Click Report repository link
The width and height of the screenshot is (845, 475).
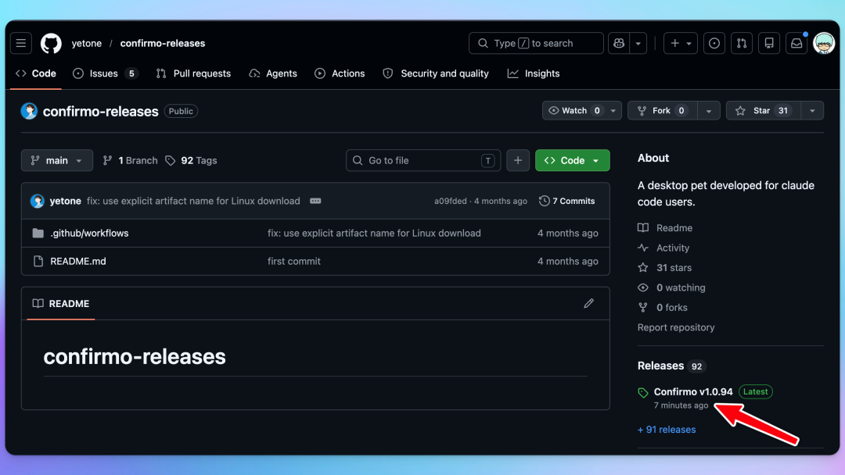click(x=676, y=327)
